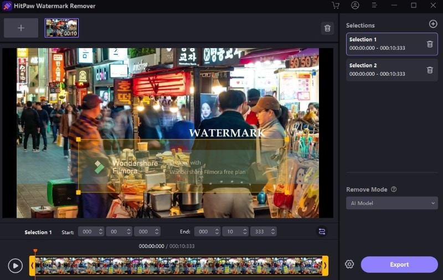The width and height of the screenshot is (443, 280).
Task: Add a new video with plus button
Action: pos(21,28)
